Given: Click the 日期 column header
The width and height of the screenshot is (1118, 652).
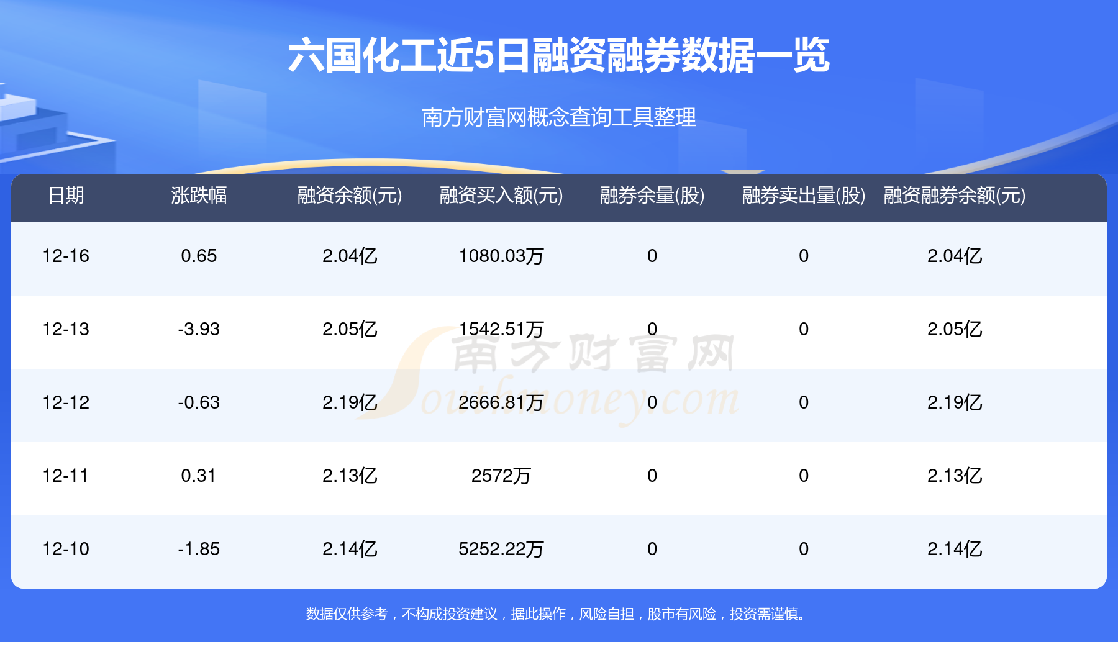Looking at the screenshot, I should click(66, 196).
